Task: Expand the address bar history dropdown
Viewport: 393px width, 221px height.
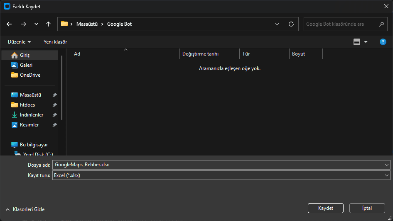Action: [277, 24]
